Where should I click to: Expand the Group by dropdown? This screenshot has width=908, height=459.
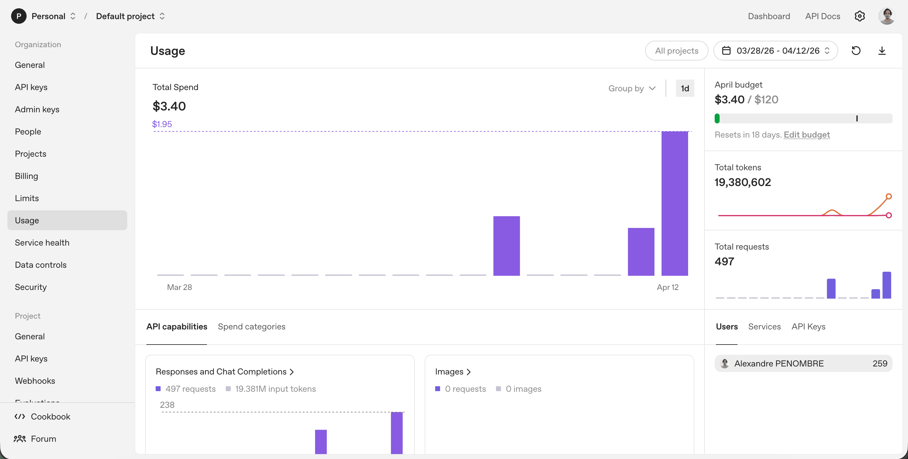point(632,88)
